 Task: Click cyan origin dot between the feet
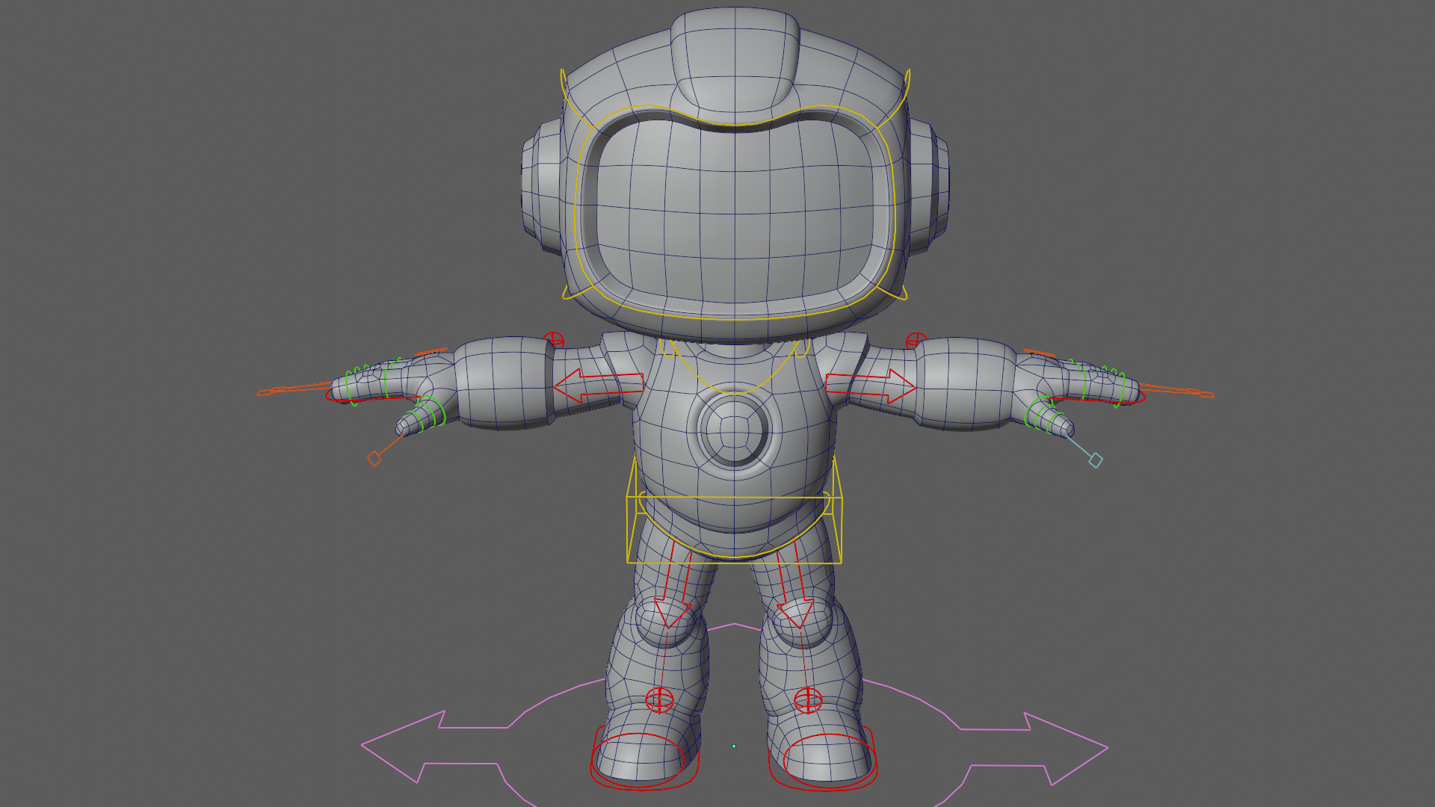[734, 746]
